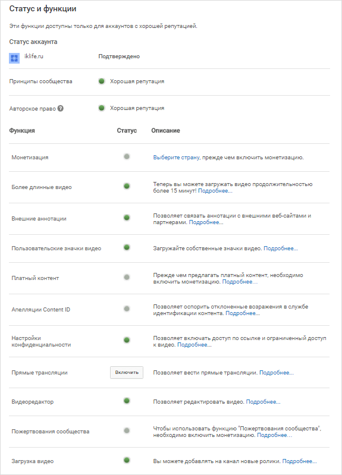Click the green status dot for Принципы сообщества
The width and height of the screenshot is (342, 475).
click(x=102, y=81)
